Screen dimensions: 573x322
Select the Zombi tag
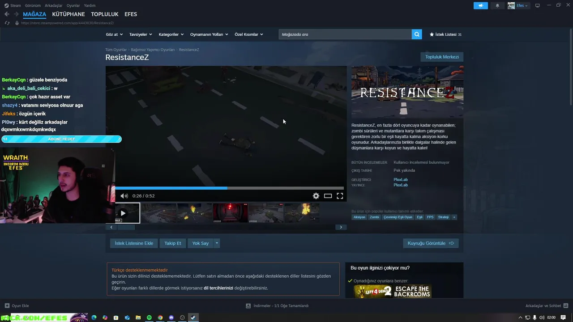[374, 217]
